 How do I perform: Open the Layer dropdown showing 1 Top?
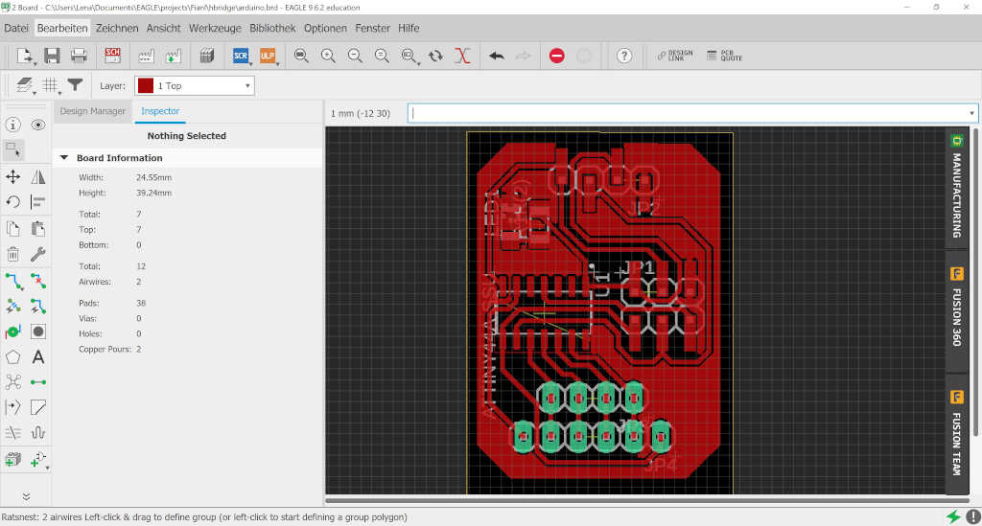click(x=194, y=85)
